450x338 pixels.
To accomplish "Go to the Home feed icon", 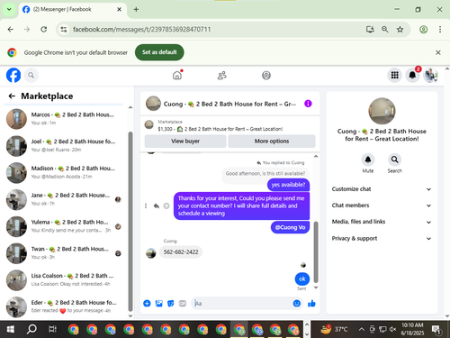I will (177, 75).
